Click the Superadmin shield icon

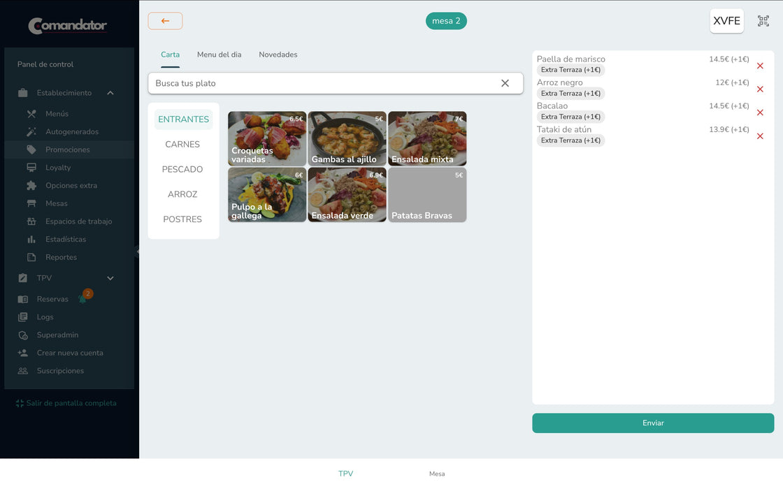point(23,335)
